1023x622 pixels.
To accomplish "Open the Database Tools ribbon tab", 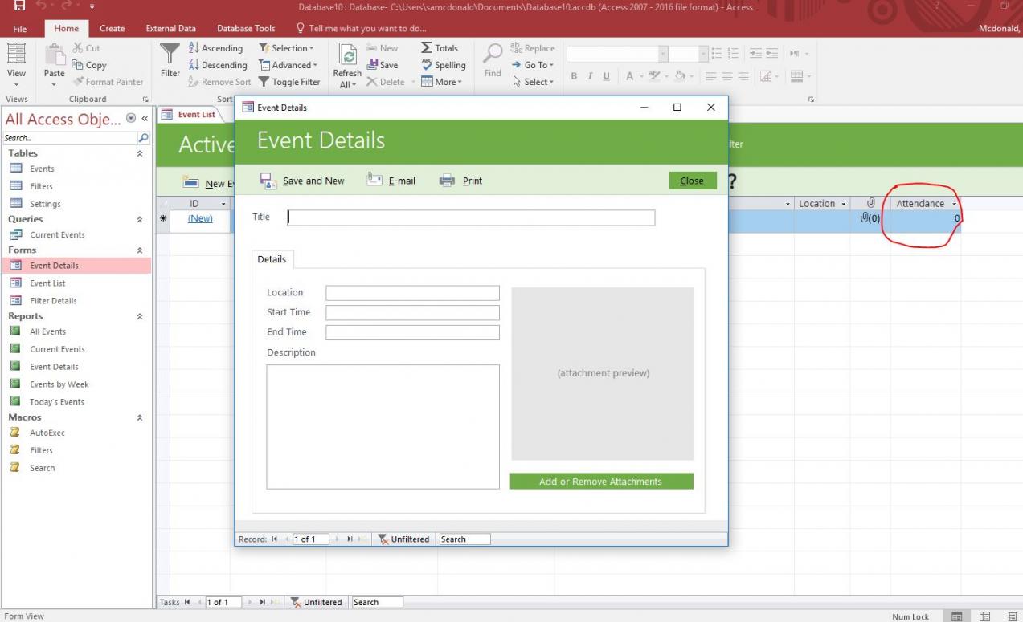I will coord(246,28).
